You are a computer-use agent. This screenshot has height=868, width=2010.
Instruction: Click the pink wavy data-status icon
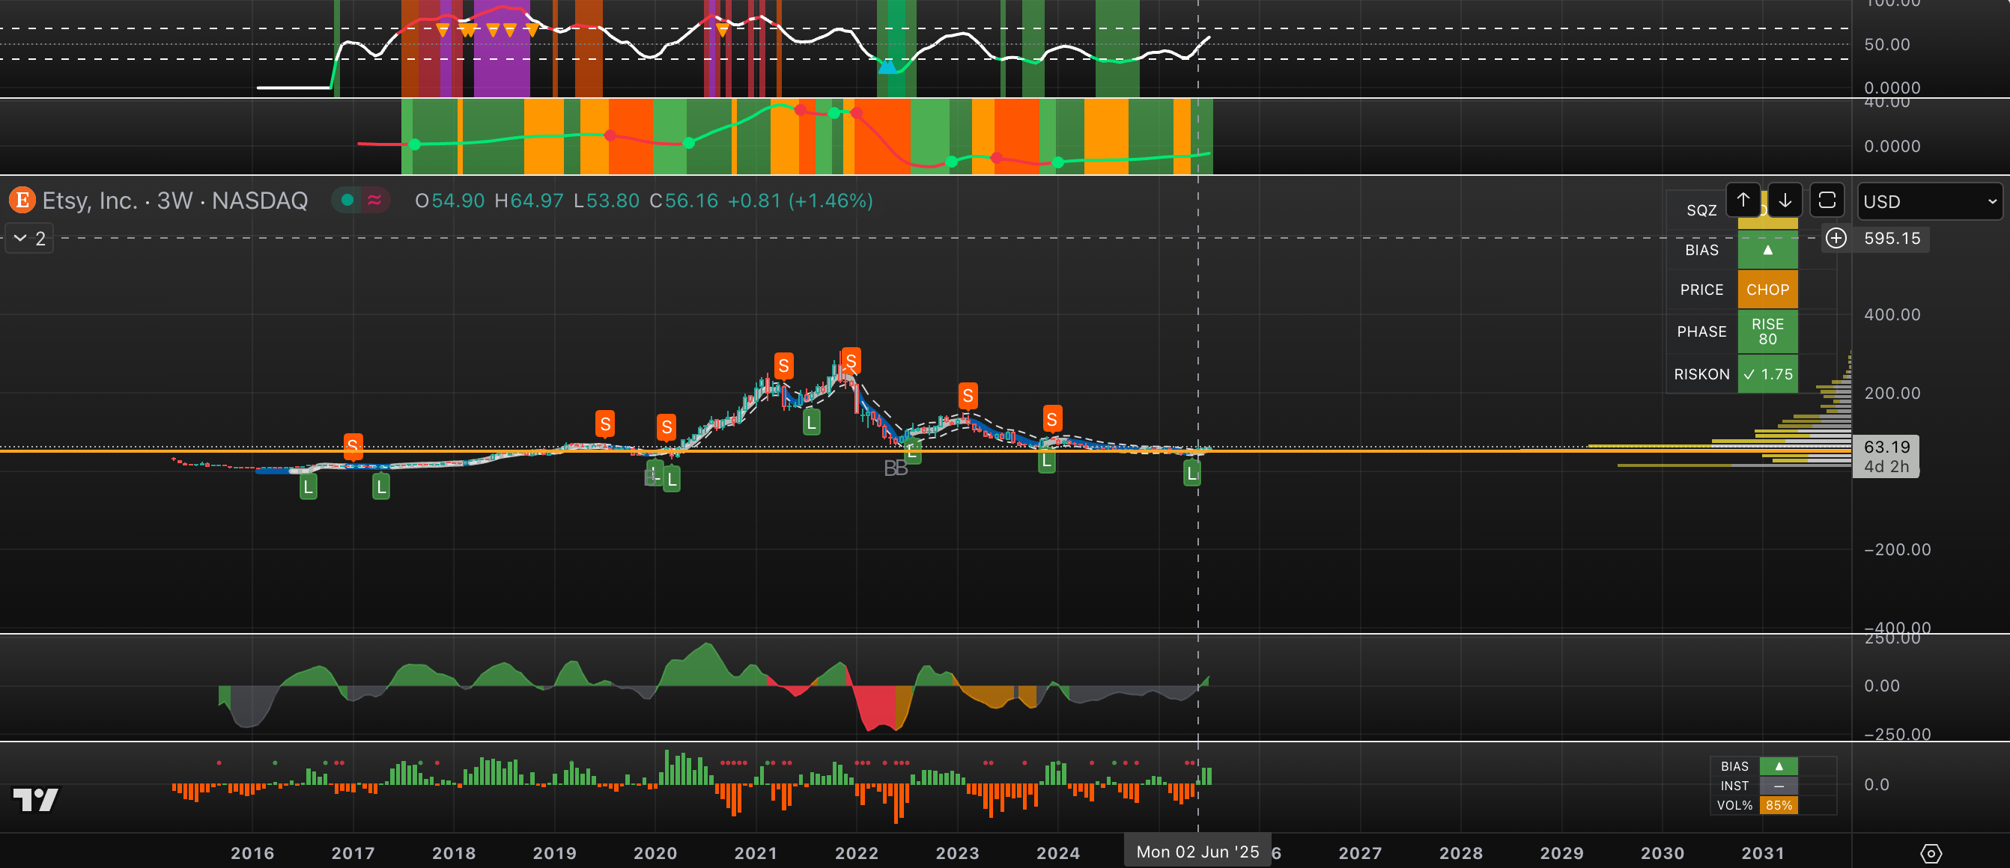pos(374,201)
